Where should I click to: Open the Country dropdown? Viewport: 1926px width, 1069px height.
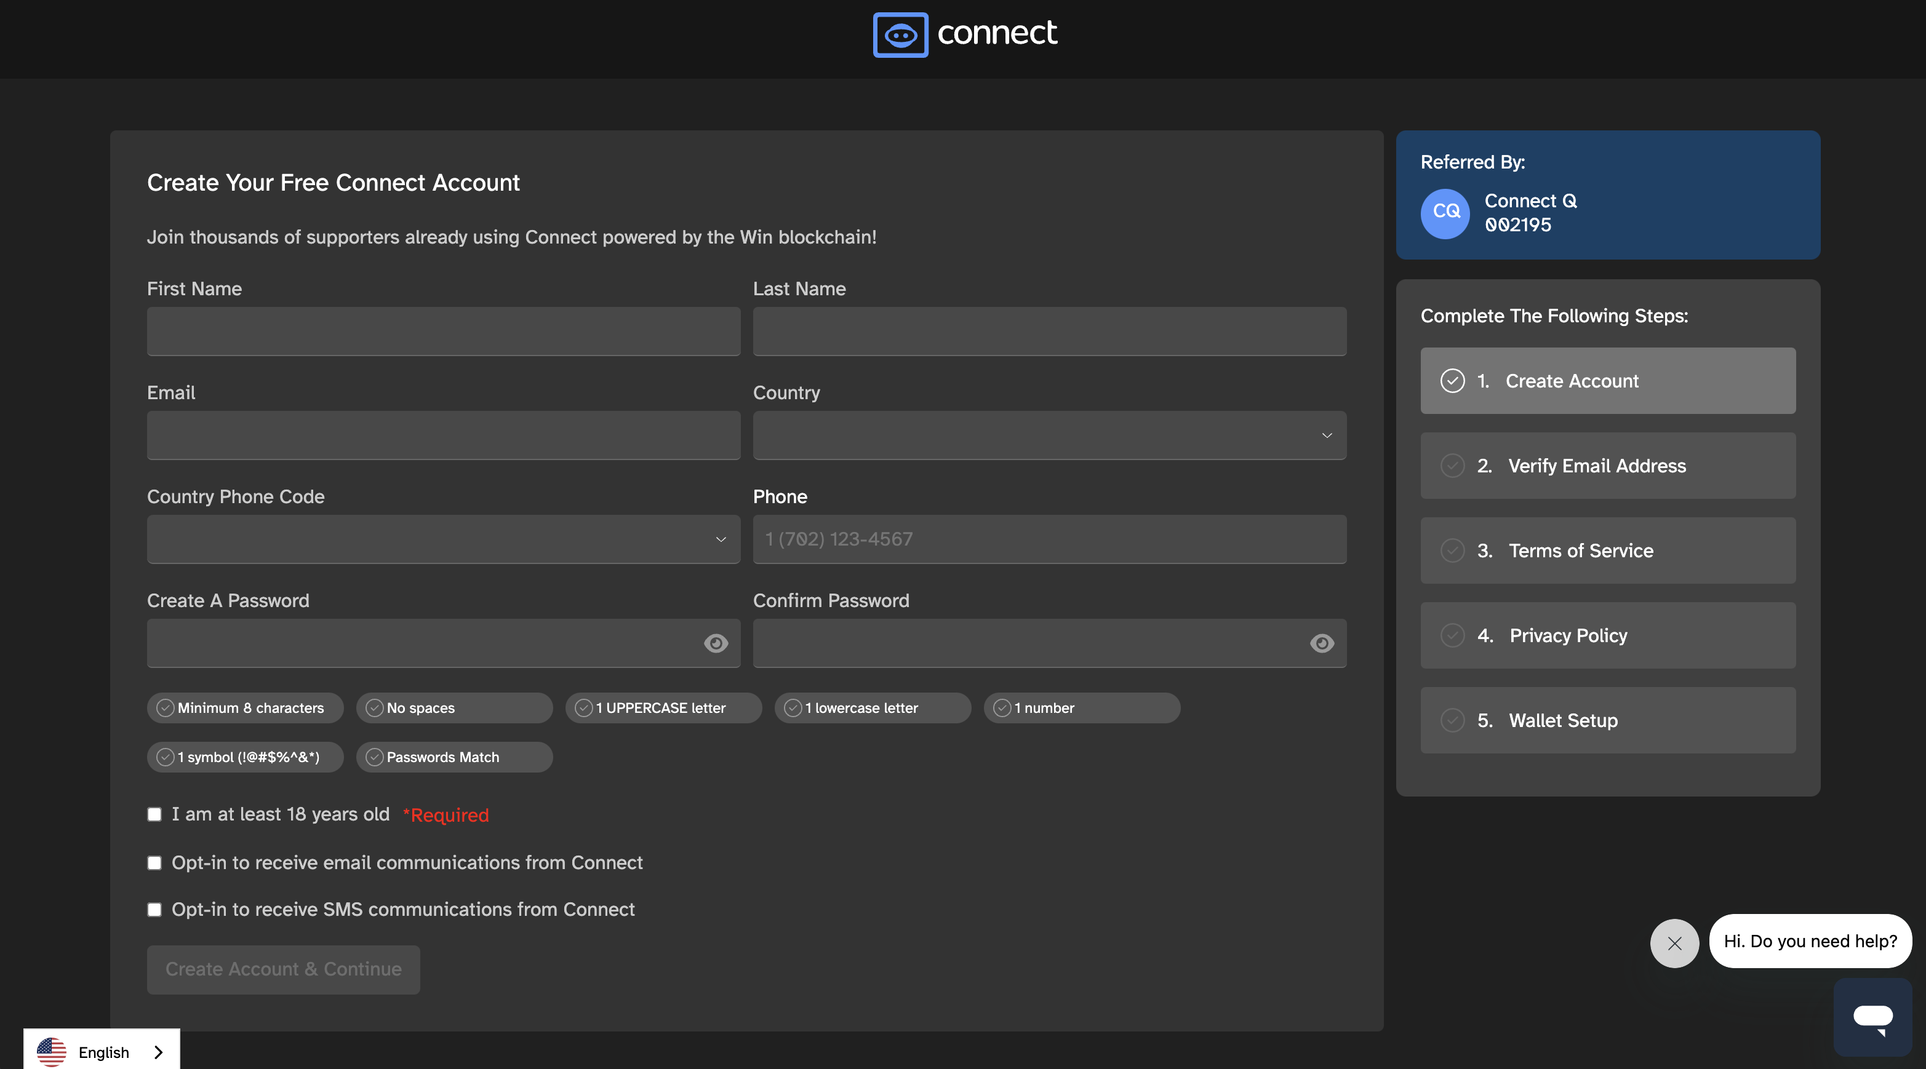coord(1049,435)
